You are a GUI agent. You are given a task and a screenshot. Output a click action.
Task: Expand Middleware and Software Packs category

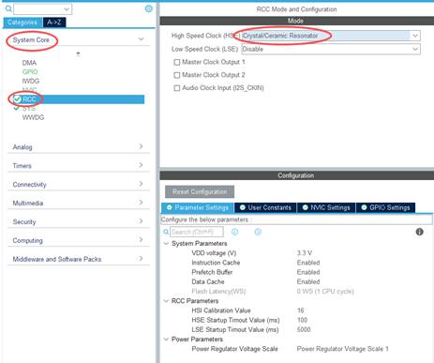coord(141,259)
